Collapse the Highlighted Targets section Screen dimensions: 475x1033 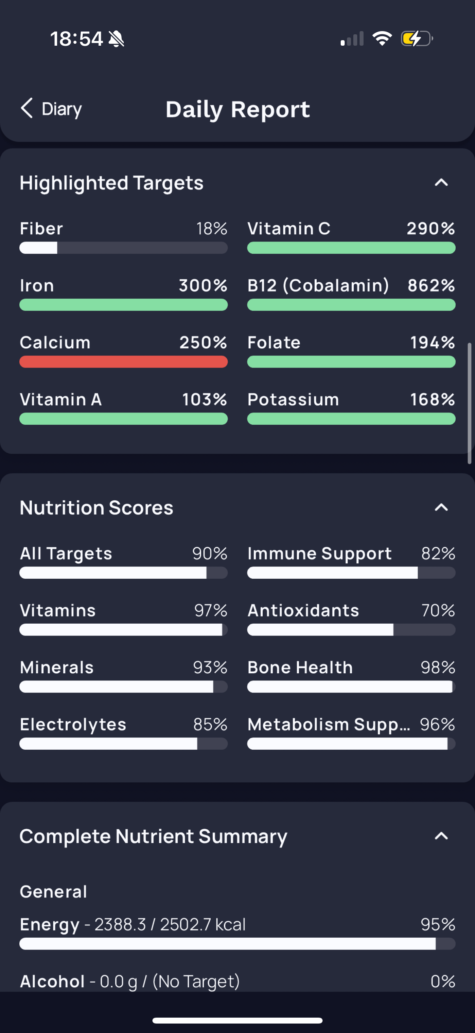click(441, 183)
